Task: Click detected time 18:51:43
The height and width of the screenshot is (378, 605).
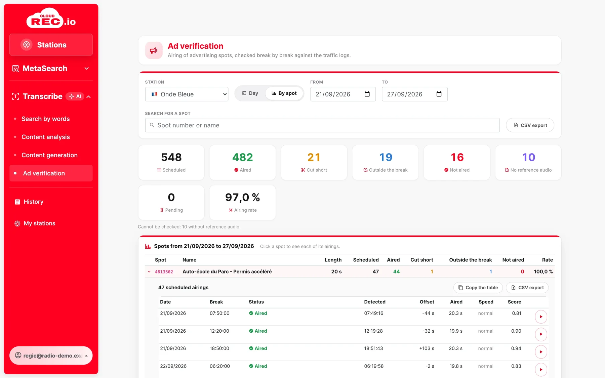Action: coord(373,348)
